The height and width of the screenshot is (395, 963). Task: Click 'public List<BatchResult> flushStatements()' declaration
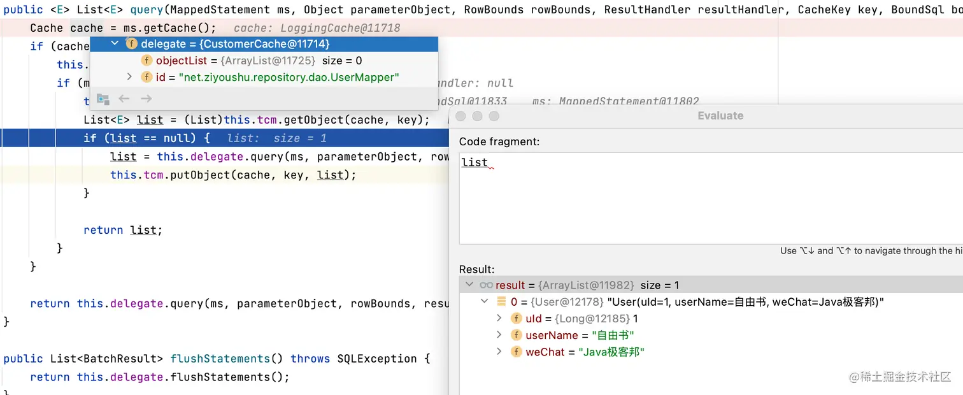coord(217,359)
